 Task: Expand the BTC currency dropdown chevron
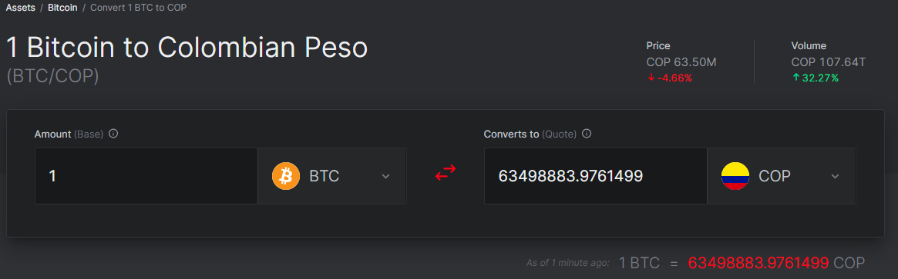(385, 176)
